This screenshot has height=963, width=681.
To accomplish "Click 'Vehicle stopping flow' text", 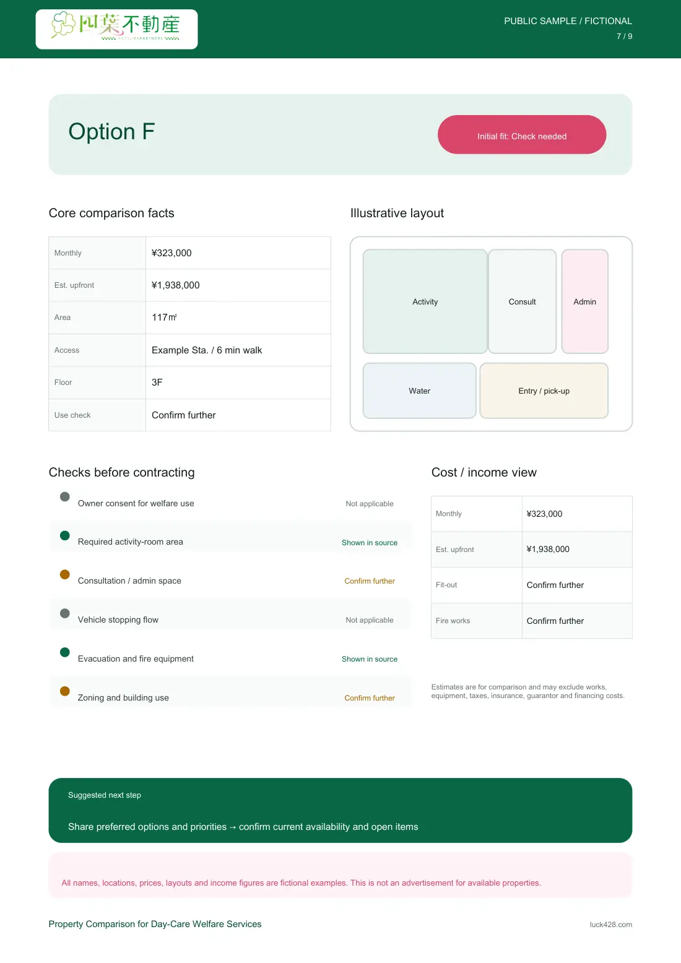I will 118,620.
